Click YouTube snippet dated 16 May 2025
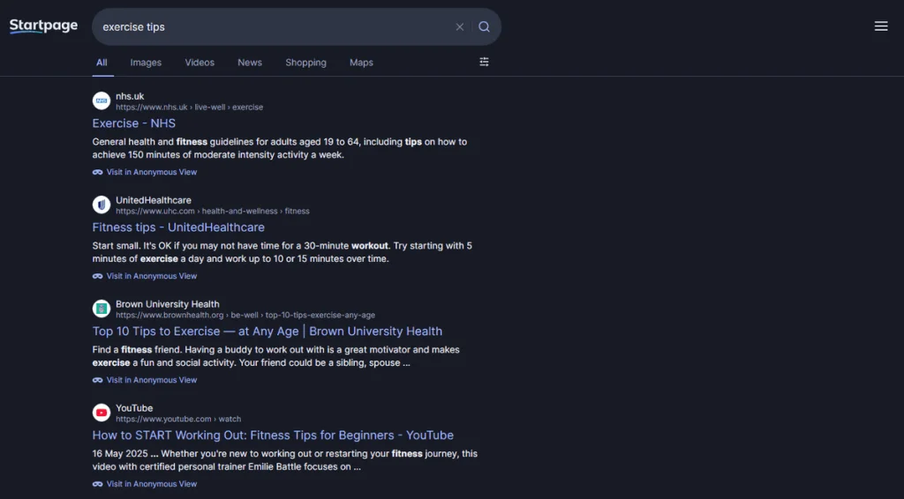Viewport: 904px width, 499px height. pos(285,460)
